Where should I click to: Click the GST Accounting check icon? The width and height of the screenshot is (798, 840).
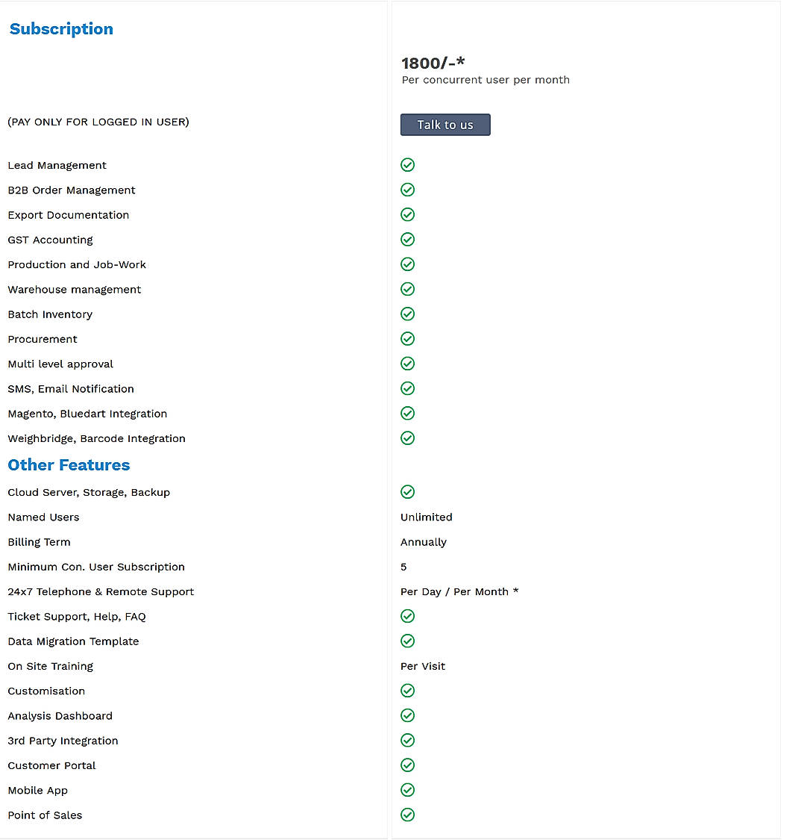pyautogui.click(x=407, y=239)
